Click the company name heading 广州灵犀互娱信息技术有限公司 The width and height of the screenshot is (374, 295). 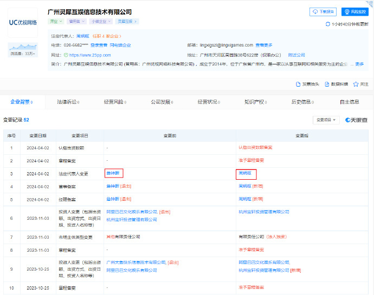click(89, 12)
